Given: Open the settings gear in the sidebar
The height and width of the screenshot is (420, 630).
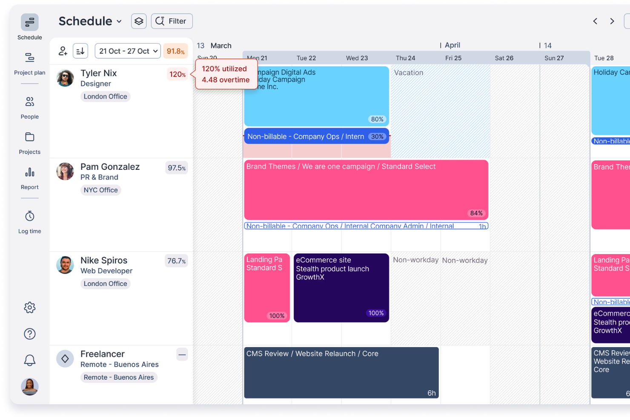Looking at the screenshot, I should 29,308.
